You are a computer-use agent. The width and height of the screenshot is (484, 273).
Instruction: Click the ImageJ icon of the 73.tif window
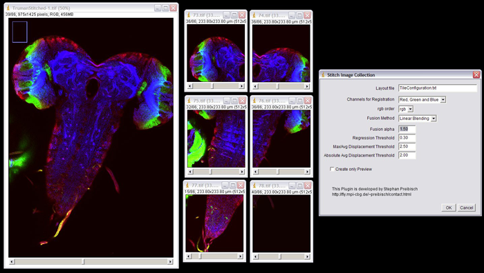189,15
